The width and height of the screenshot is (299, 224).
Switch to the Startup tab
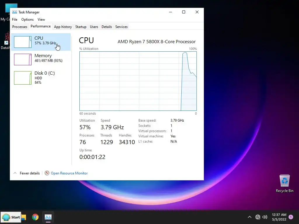tap(81, 27)
